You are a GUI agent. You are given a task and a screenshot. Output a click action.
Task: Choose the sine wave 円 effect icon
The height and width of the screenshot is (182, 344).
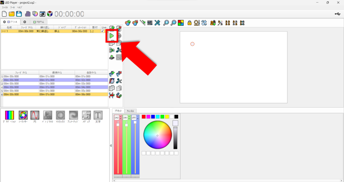coord(35,115)
